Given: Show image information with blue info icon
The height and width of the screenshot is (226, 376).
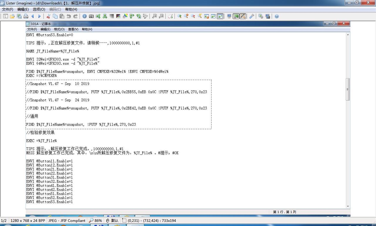Looking at the screenshot, I should click(84, 16).
